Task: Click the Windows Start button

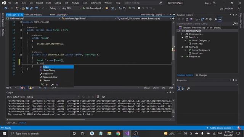Action: tap(4, 134)
